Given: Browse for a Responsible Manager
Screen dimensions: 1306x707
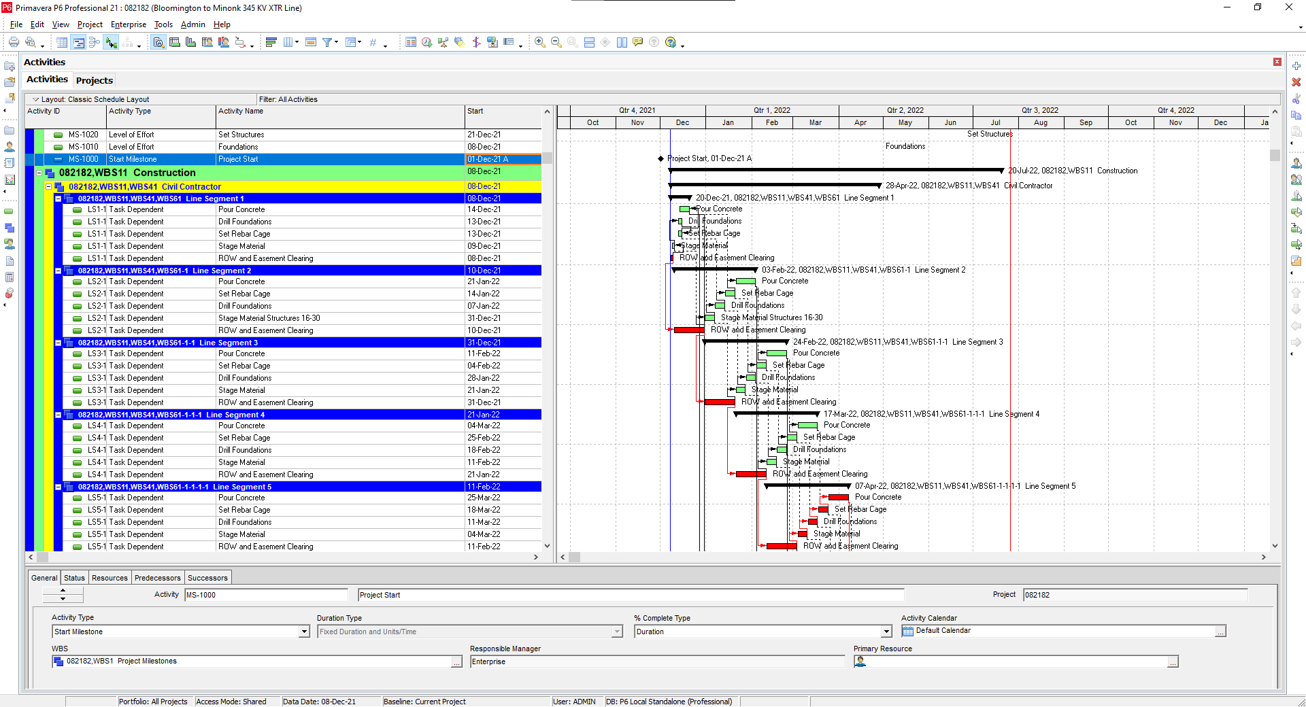Looking at the screenshot, I should point(837,661).
